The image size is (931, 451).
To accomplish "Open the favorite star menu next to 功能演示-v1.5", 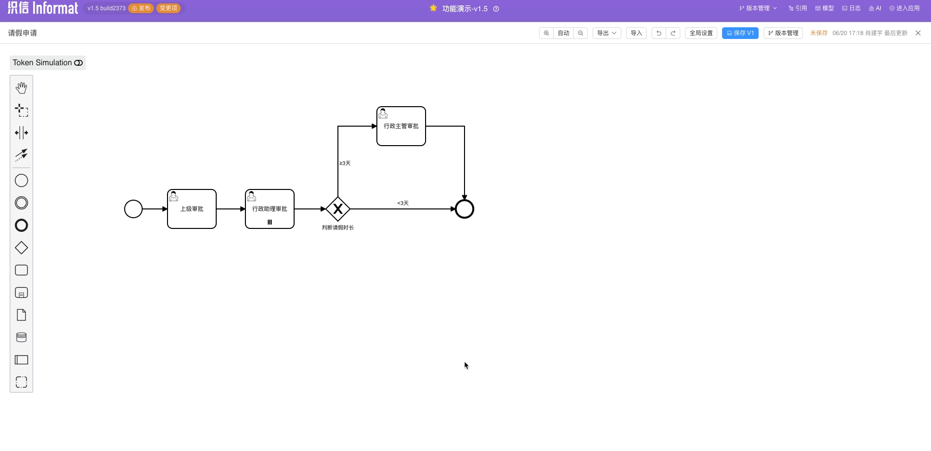I will [432, 8].
